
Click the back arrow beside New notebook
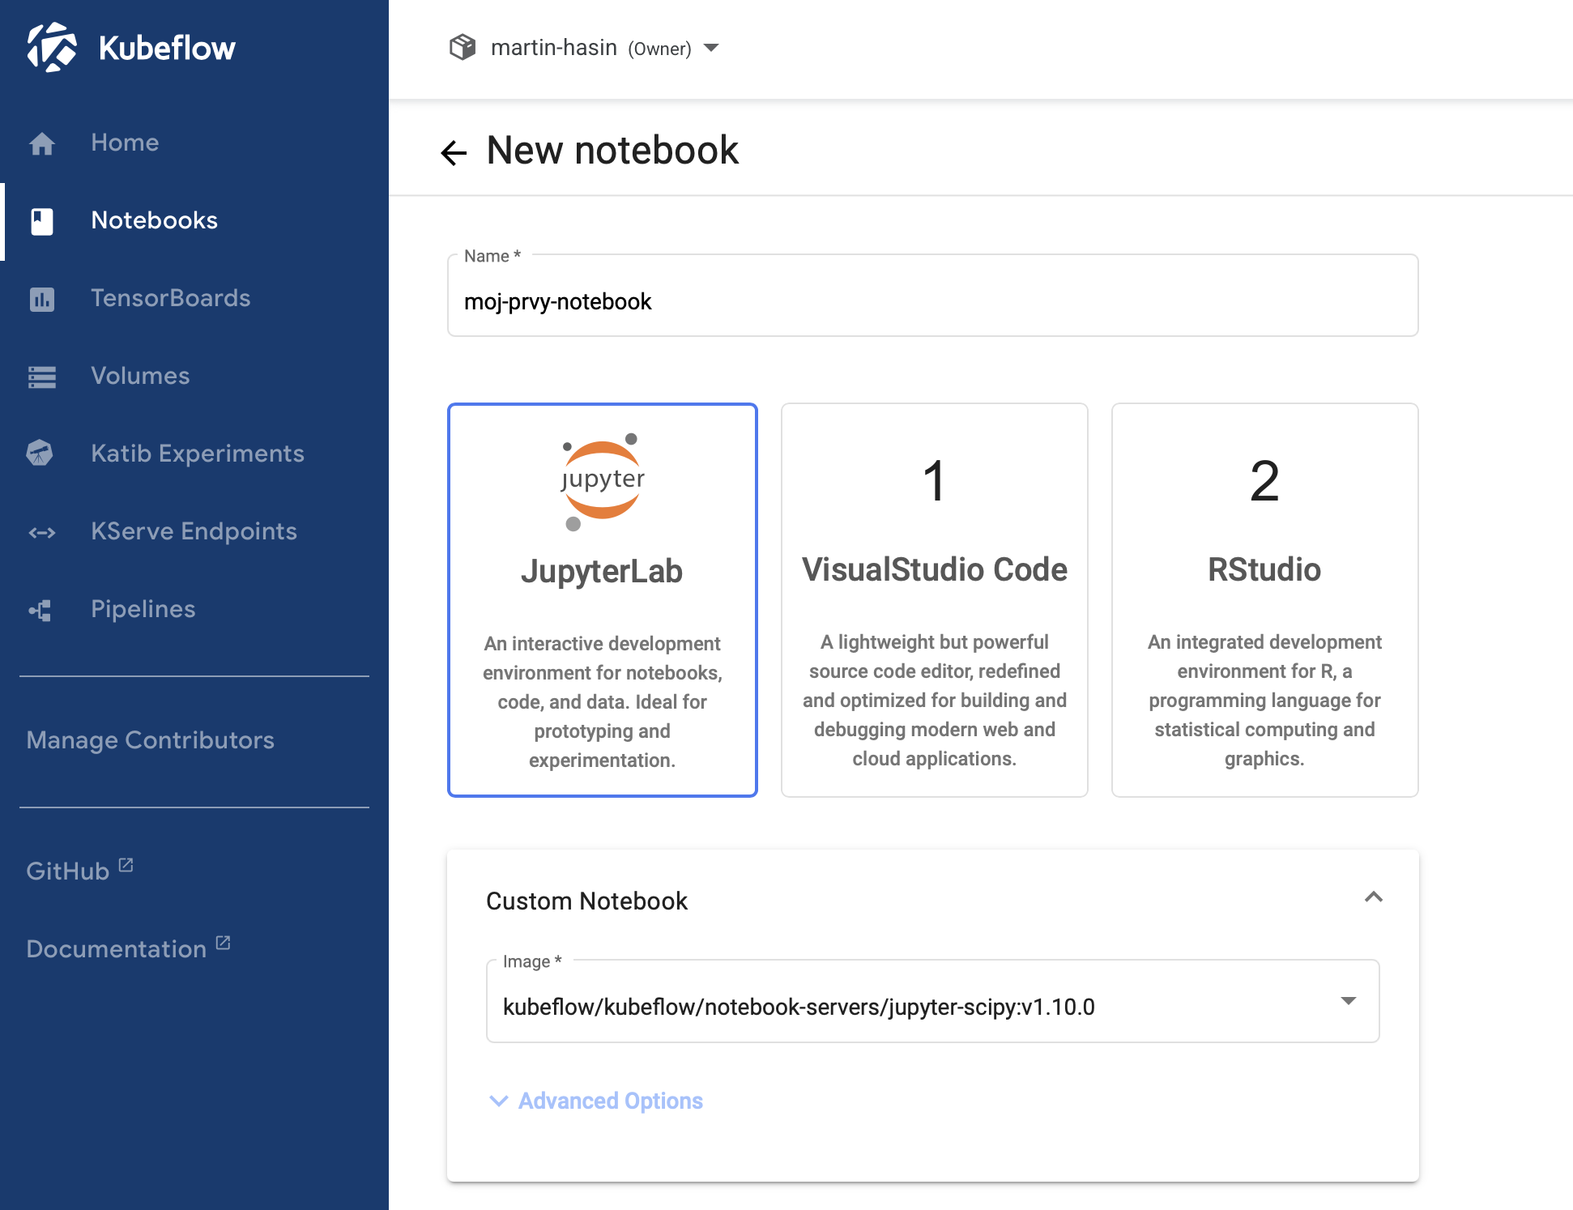point(454,152)
